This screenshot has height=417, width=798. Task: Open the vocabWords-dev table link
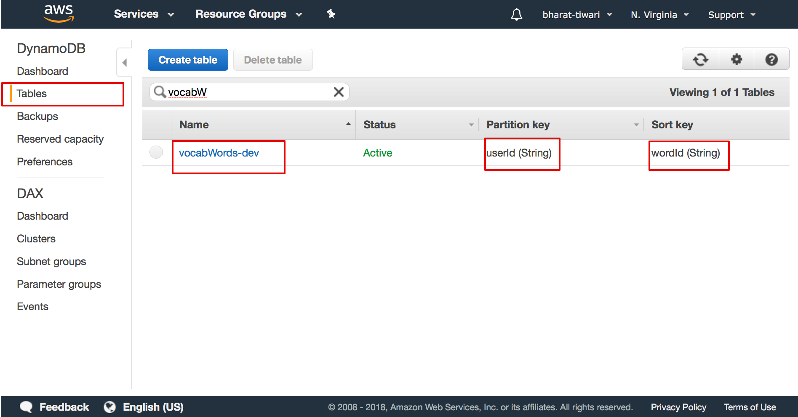pos(219,153)
